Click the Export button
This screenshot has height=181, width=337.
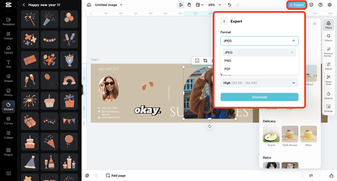pos(296,5)
